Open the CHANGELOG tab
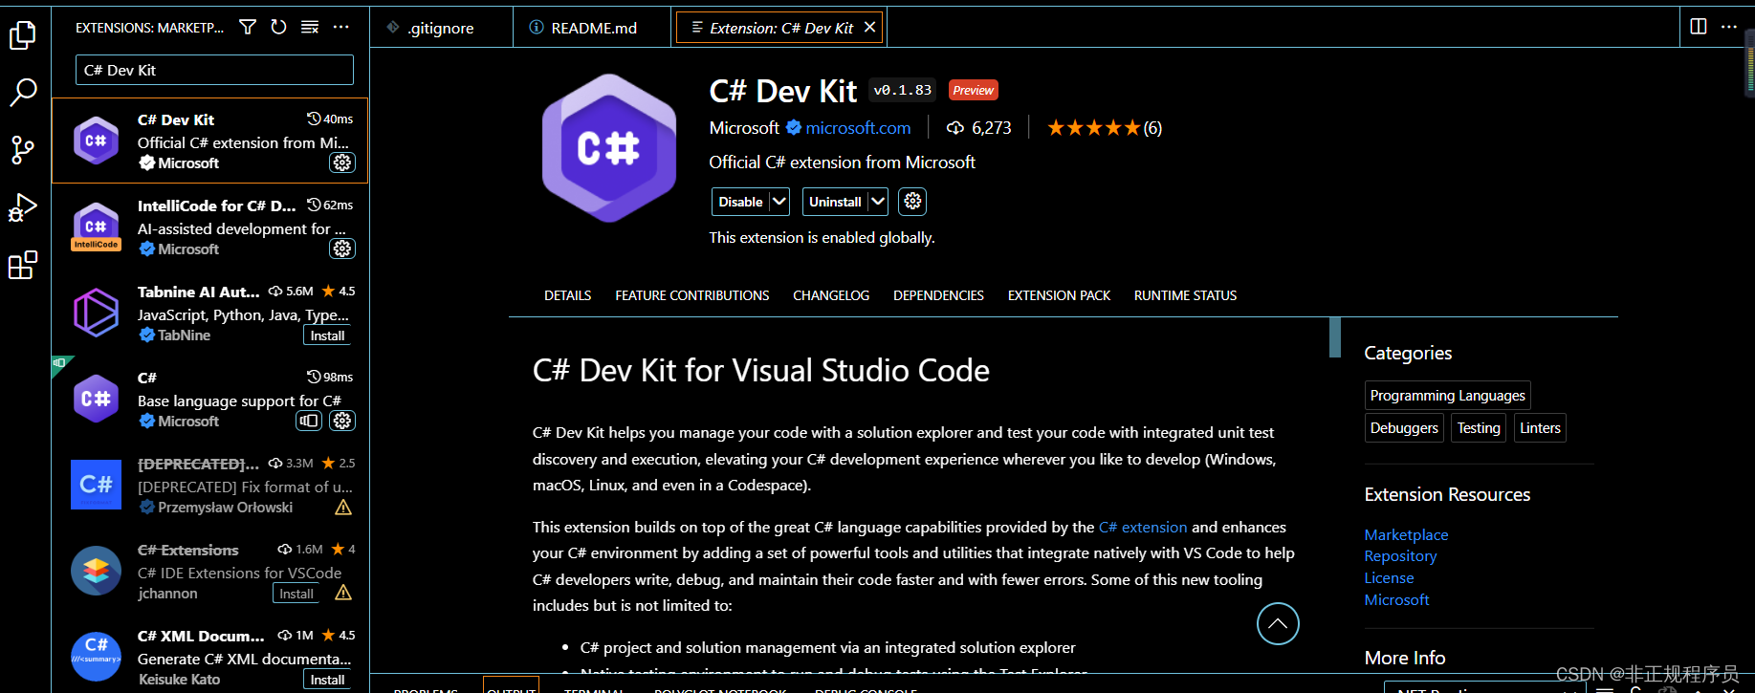The width and height of the screenshot is (1755, 693). point(831,295)
